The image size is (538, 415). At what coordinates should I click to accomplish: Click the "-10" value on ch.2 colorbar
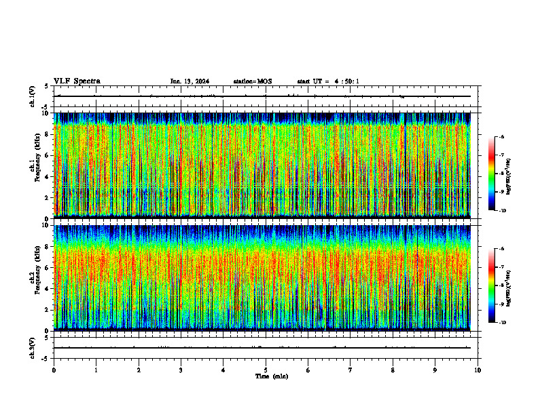pos(502,323)
